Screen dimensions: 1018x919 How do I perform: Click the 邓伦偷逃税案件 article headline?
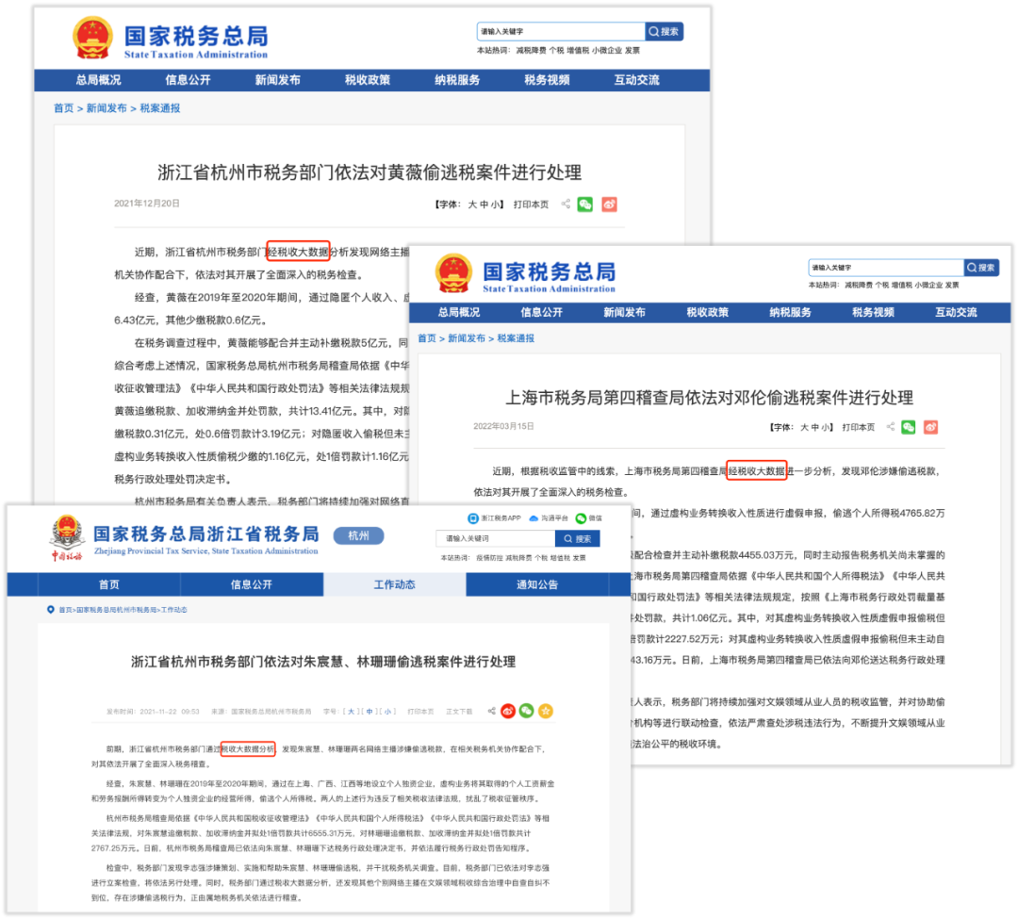coord(710,397)
